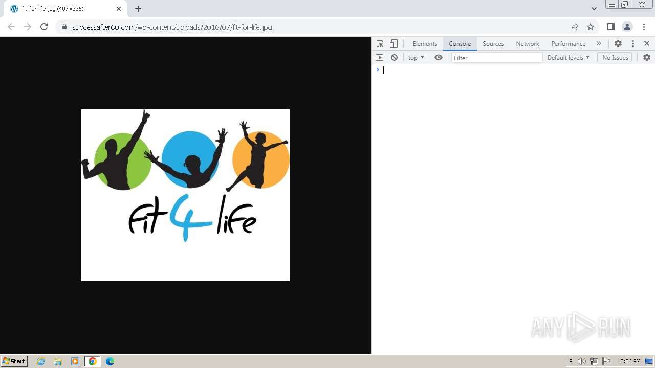
Task: Show the console sidebar
Action: 379,58
